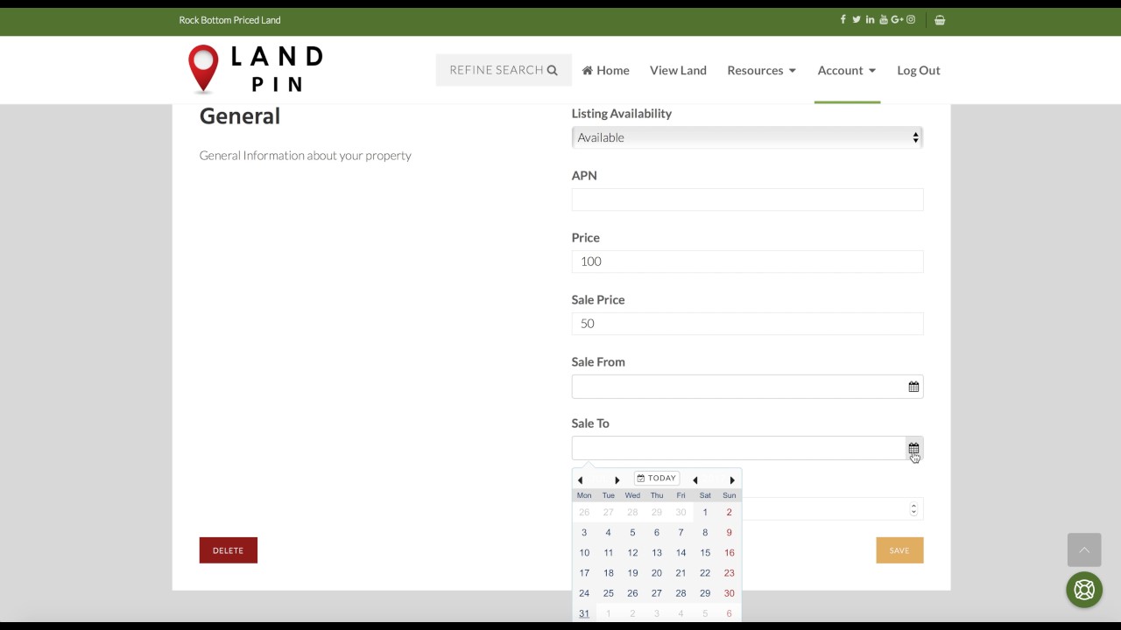Select day 21 in the calendar
The image size is (1121, 630).
[680, 573]
